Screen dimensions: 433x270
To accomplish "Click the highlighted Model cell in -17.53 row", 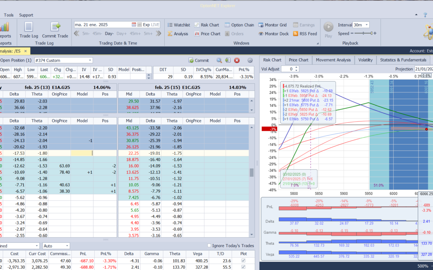I will click(82, 153).
